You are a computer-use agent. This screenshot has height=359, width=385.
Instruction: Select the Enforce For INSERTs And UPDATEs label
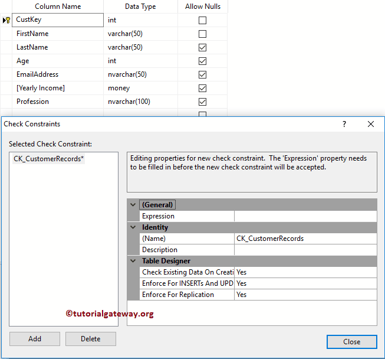point(187,283)
